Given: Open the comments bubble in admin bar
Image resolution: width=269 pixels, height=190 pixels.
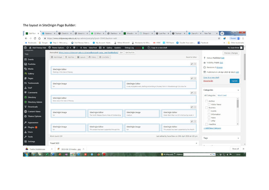Looking at the screenshot, I should 74,47.
